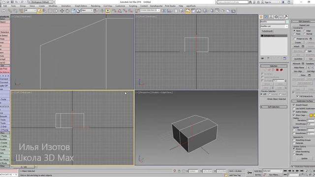Enable the Preserve UVs checkbox
The height and width of the screenshot is (177, 315).
295,39
